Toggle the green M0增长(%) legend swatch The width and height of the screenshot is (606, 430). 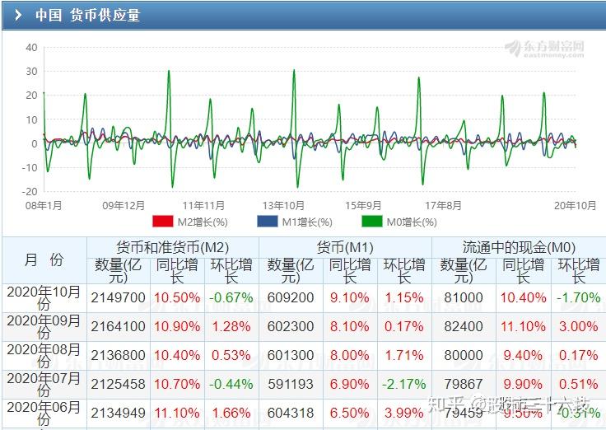click(x=372, y=222)
